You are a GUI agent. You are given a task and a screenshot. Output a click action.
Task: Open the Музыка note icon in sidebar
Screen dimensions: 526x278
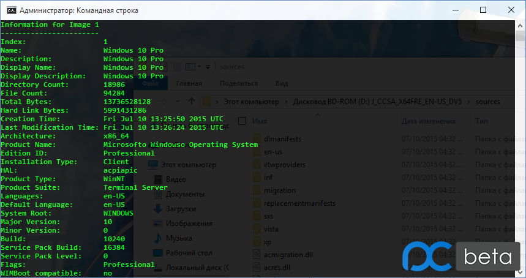coord(157,238)
